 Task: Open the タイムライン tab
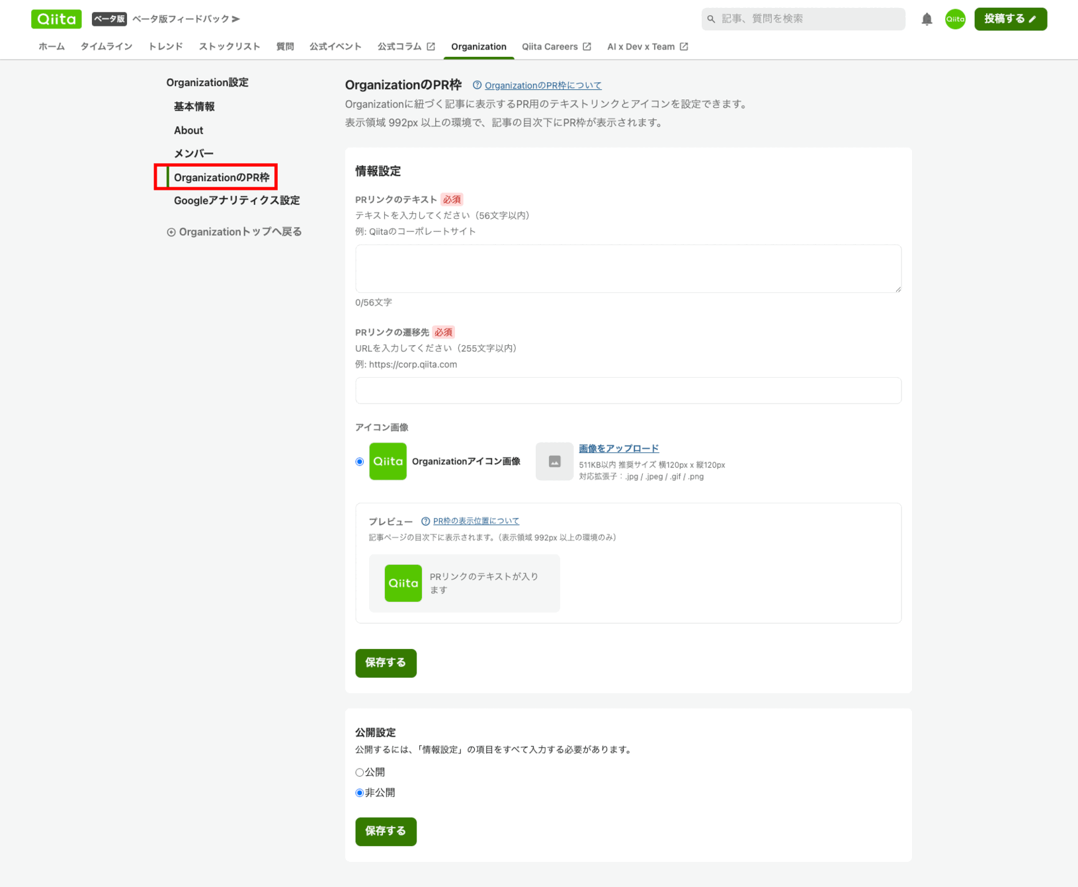pos(106,46)
